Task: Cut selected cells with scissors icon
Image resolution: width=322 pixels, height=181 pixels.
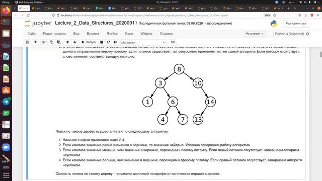Action: 44,42
